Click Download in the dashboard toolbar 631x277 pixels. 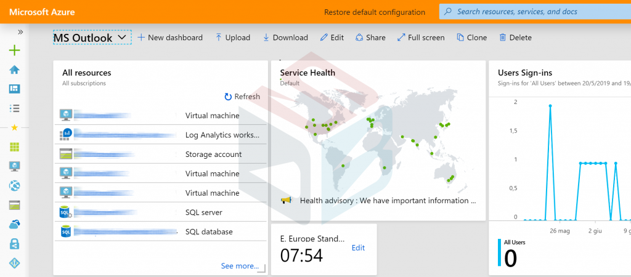(285, 38)
